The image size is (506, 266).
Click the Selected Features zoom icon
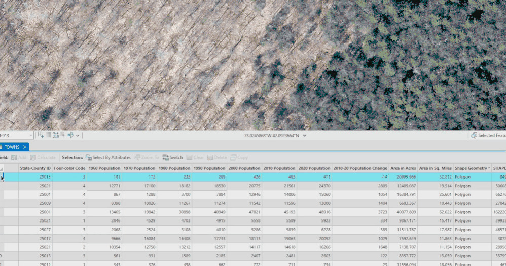click(x=474, y=135)
